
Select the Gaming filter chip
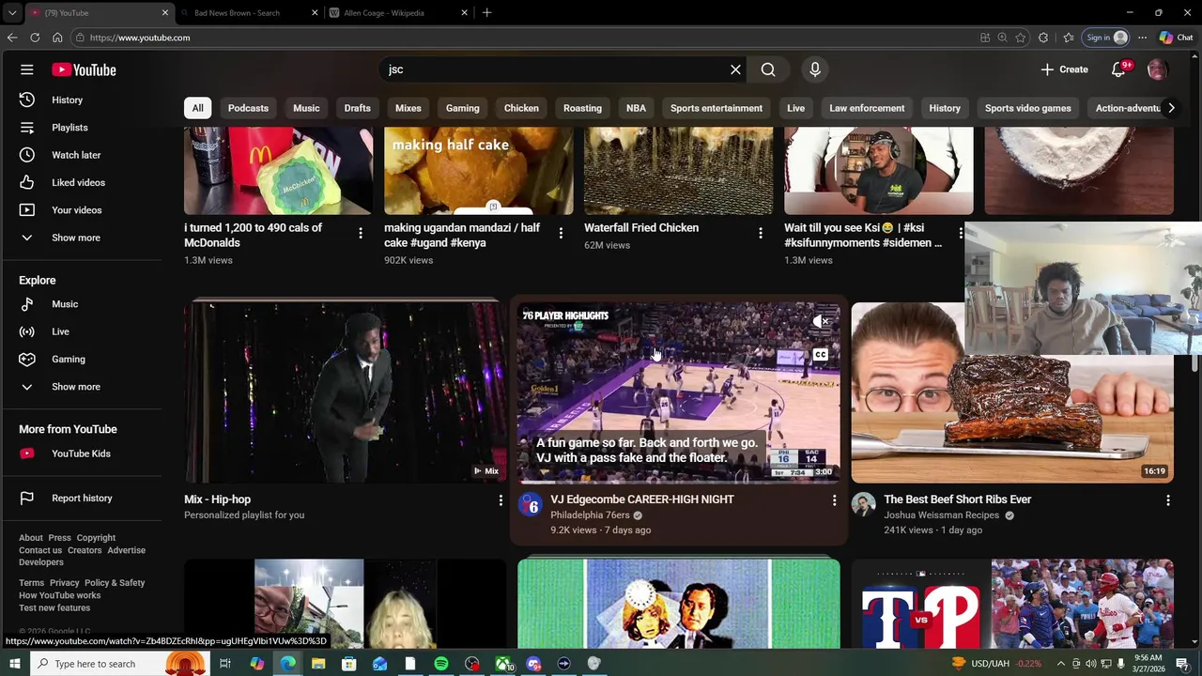pos(462,108)
